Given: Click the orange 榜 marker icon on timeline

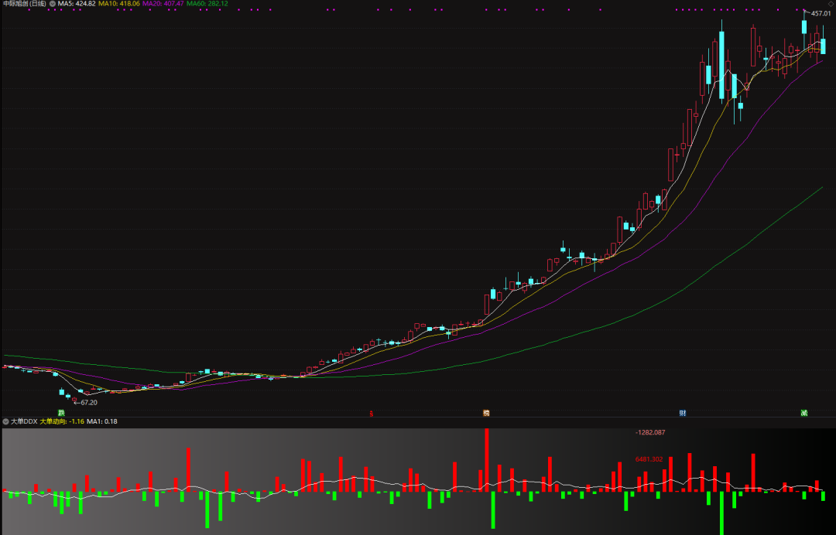Looking at the screenshot, I should pos(486,413).
